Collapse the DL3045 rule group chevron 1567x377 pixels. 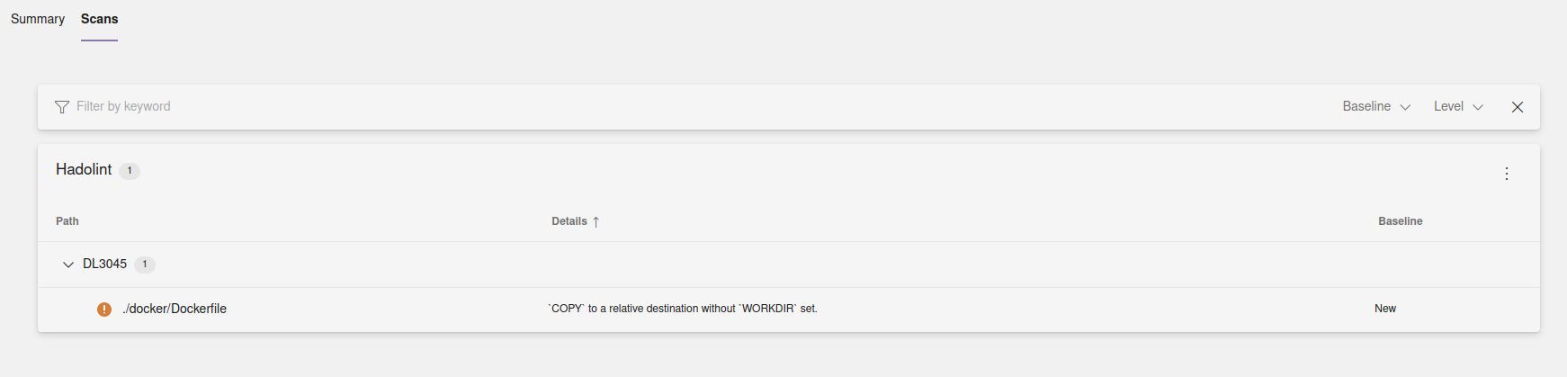point(68,265)
